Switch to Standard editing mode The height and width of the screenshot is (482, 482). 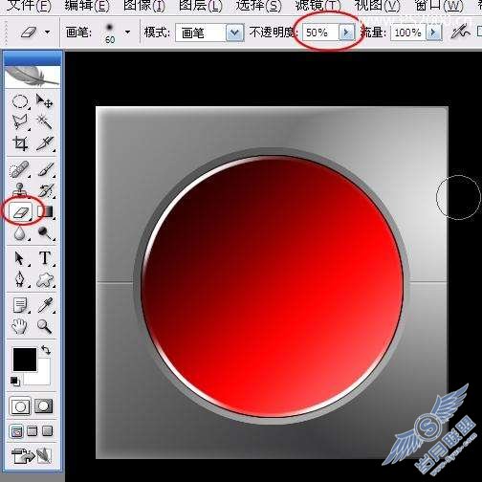[20, 406]
